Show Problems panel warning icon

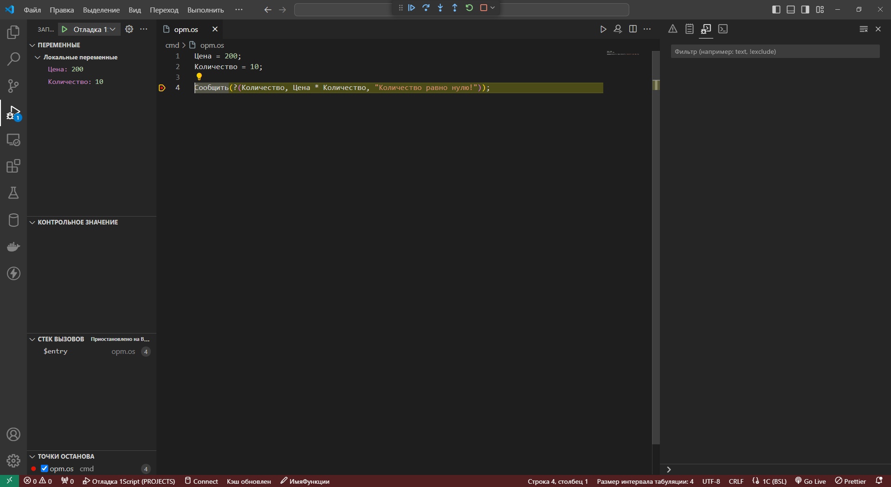click(672, 29)
